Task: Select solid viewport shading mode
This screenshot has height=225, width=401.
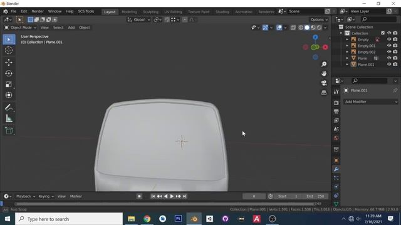Action: point(307,27)
